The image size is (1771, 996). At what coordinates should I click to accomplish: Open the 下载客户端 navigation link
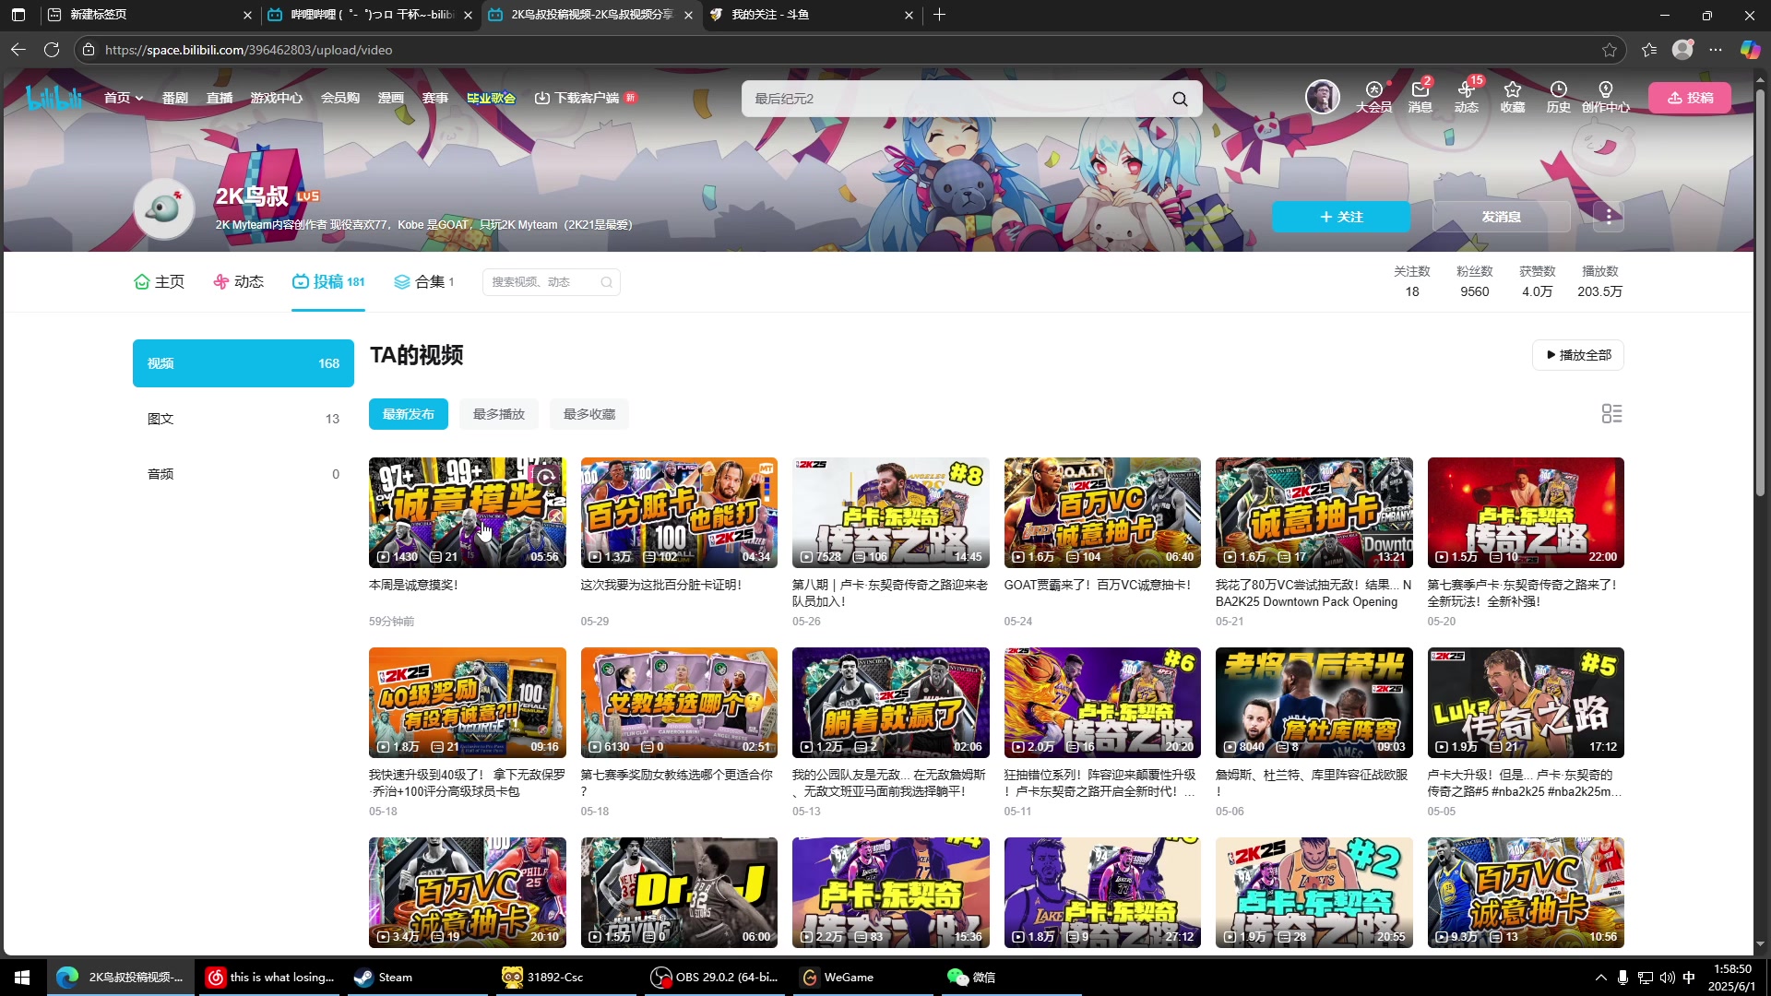click(x=585, y=98)
